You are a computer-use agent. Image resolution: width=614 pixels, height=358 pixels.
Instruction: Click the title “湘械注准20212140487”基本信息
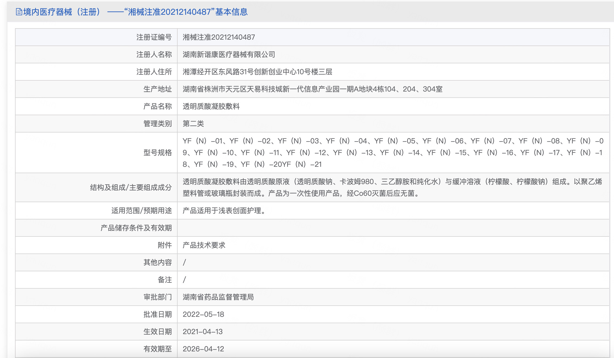[186, 12]
